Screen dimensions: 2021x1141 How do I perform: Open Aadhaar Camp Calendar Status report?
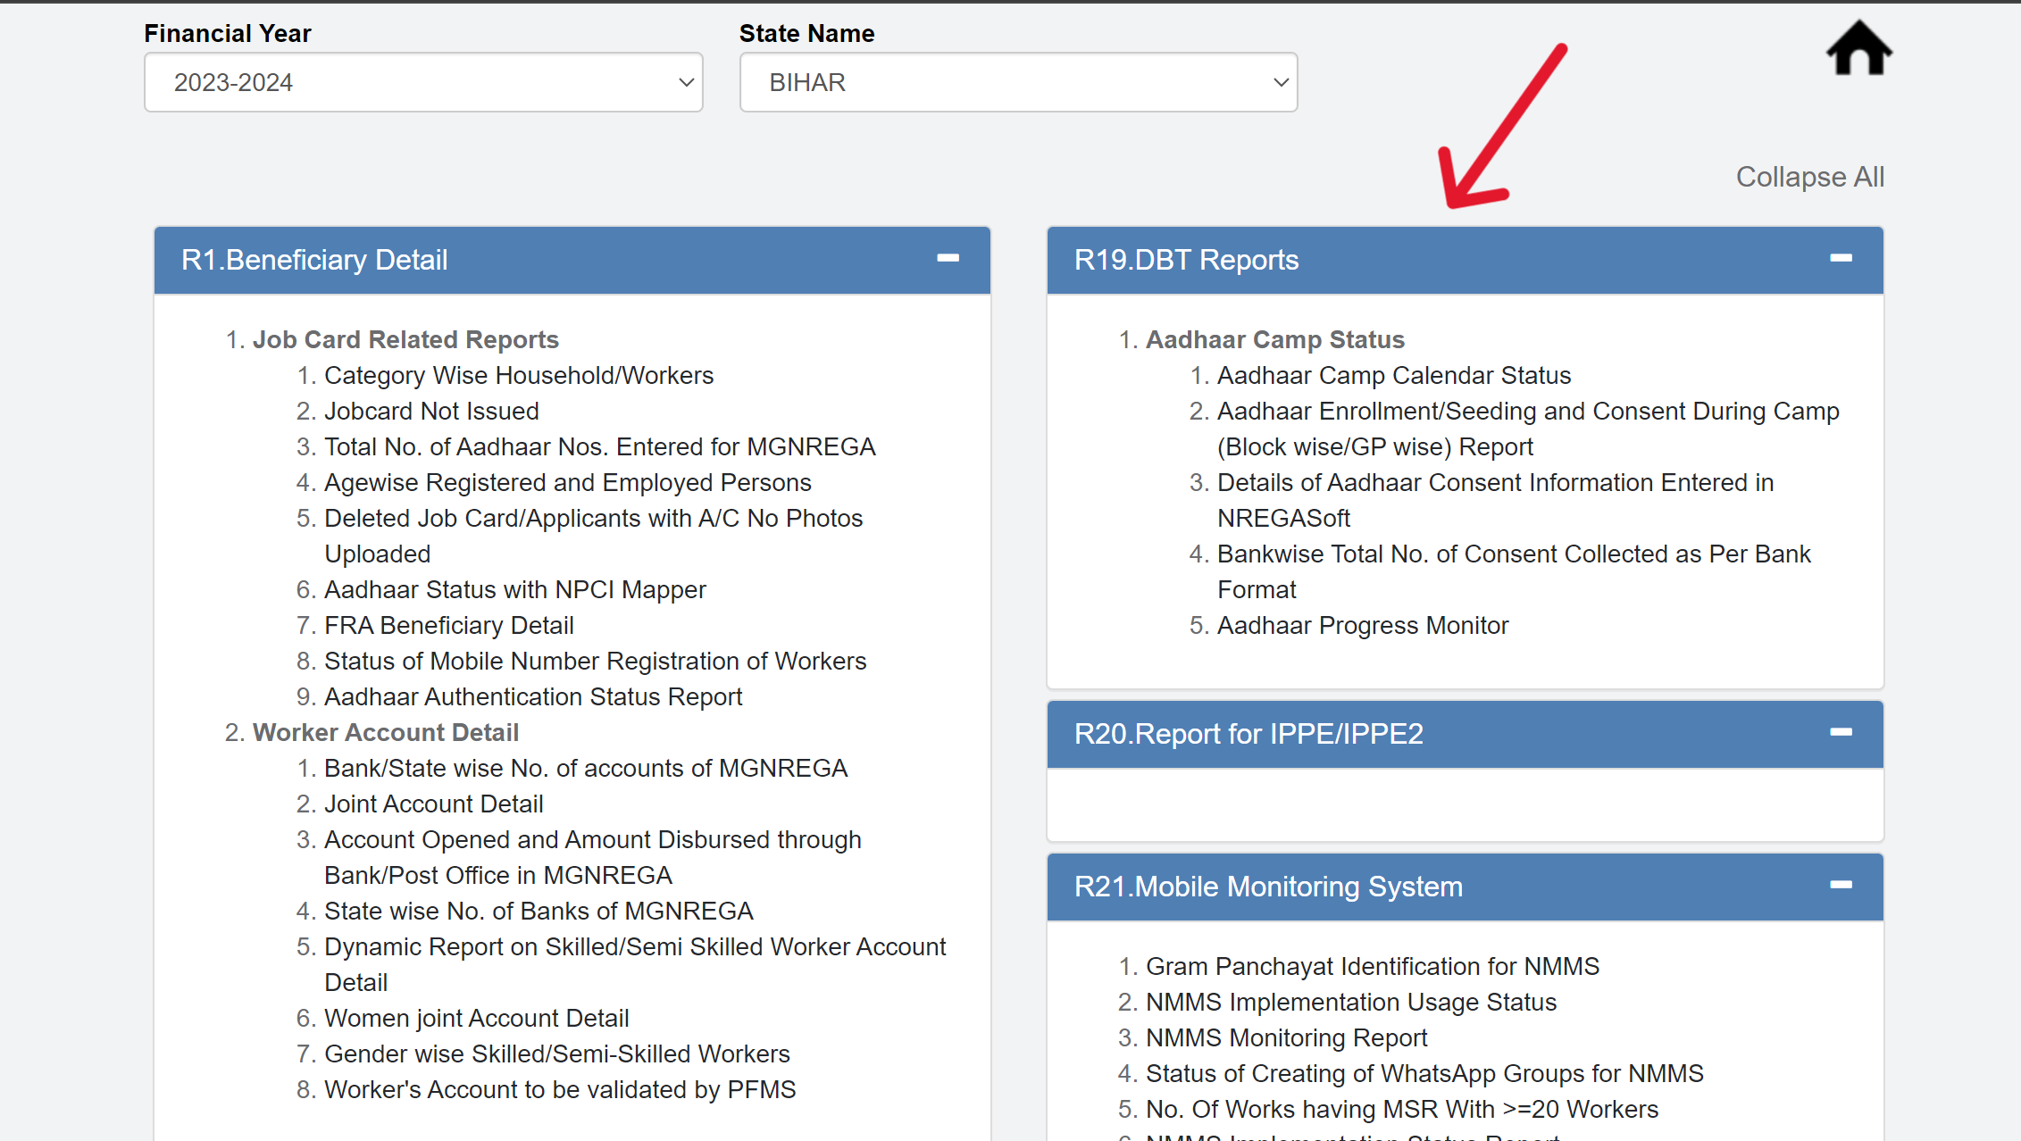[1393, 375]
